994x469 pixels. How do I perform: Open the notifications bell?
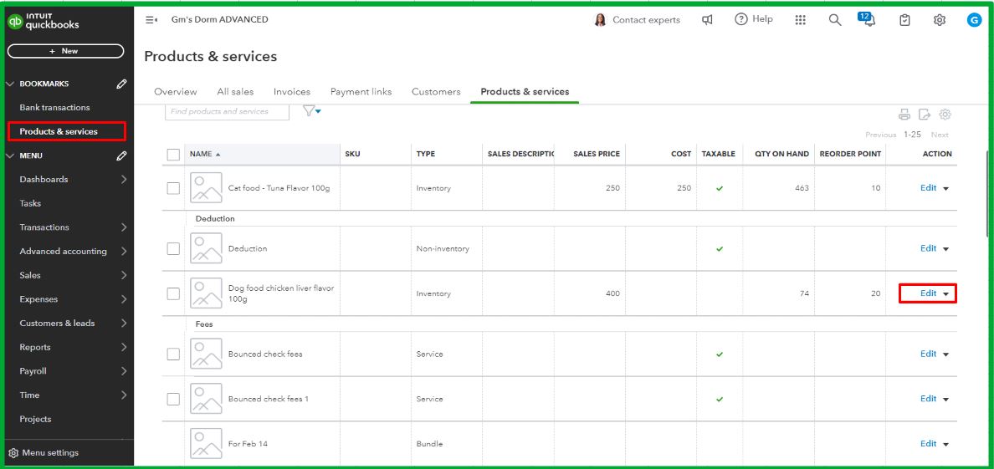(869, 20)
